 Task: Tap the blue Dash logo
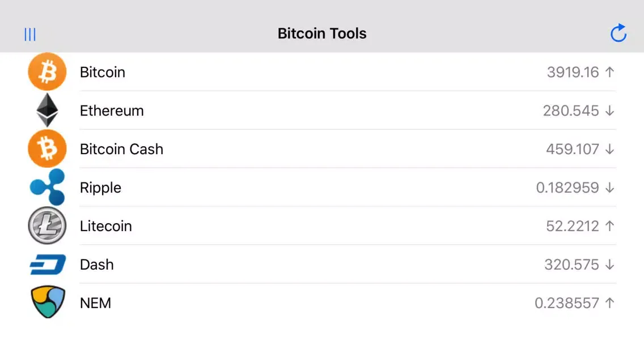point(47,265)
